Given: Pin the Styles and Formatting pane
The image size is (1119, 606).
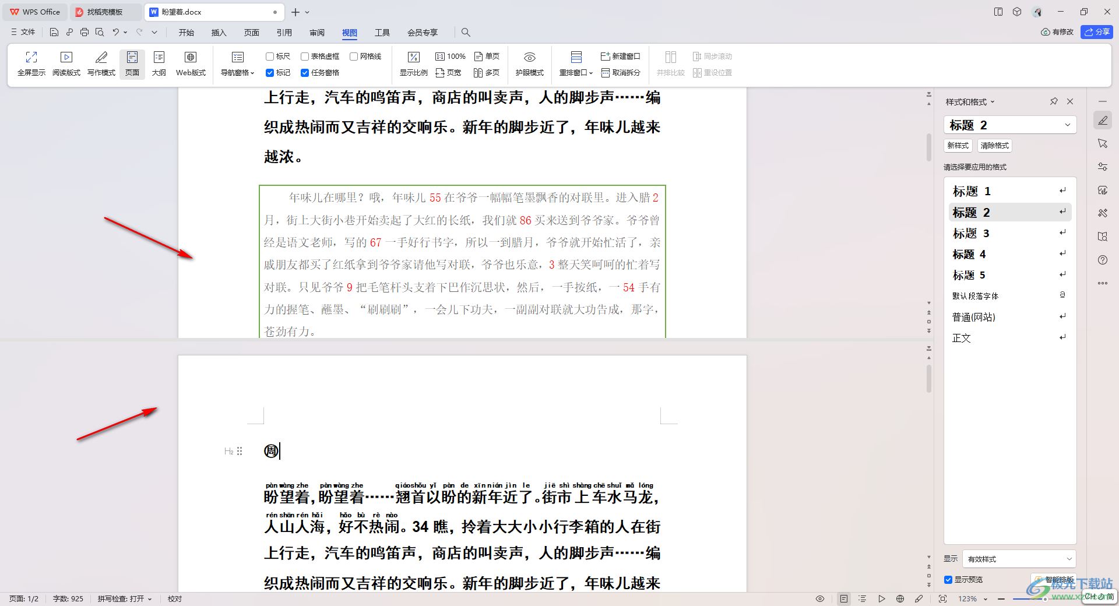Looking at the screenshot, I should tap(1054, 101).
